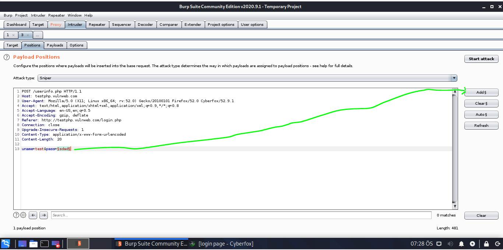The width and height of the screenshot is (503, 250).
Task: Switch to the Dashboard tab
Action: point(17,25)
